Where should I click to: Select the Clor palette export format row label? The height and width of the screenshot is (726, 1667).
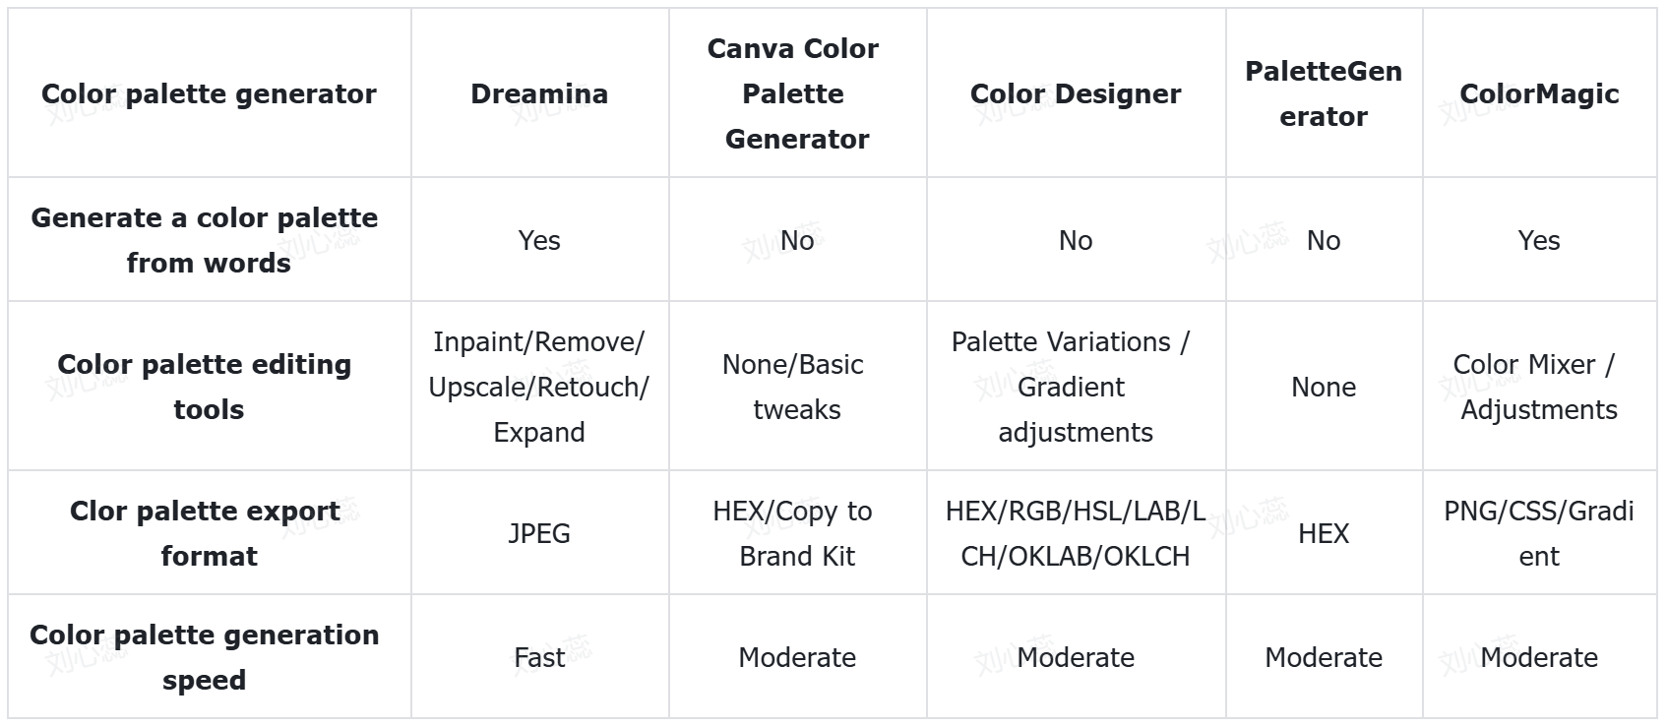pos(205,533)
